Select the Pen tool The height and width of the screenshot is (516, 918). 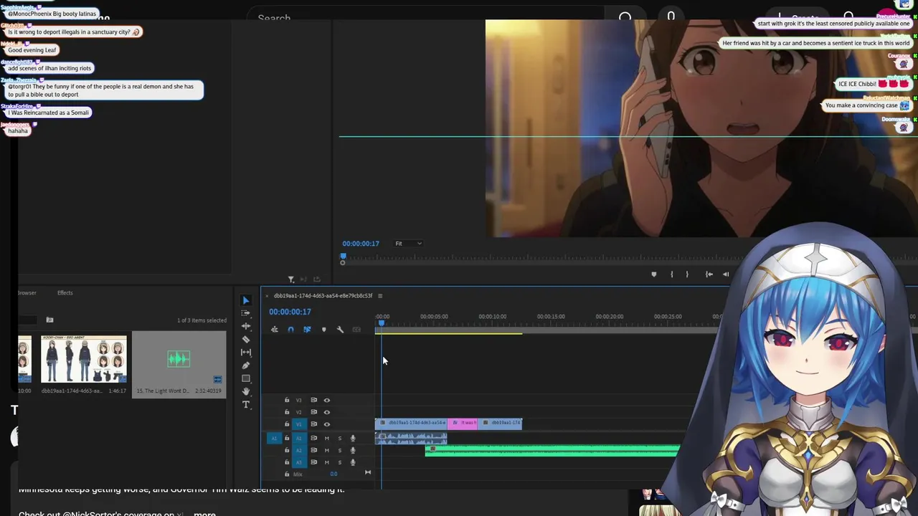coord(245,365)
